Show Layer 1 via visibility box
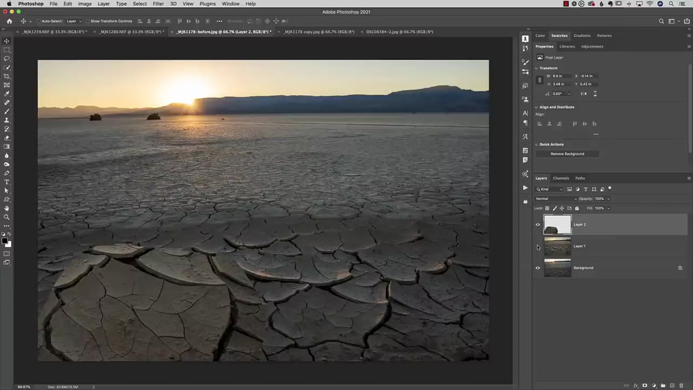Image resolution: width=693 pixels, height=390 pixels. click(538, 246)
